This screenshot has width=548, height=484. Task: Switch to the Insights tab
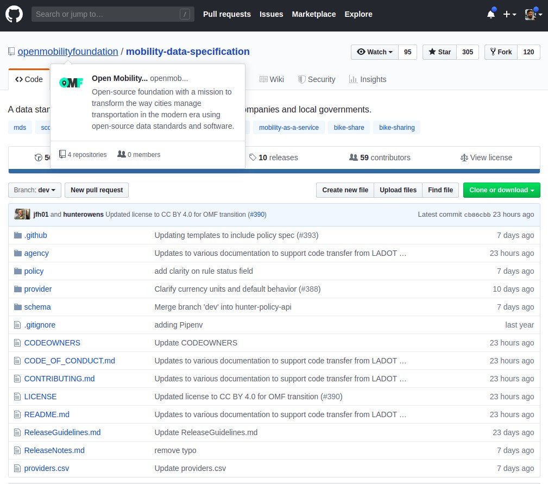368,79
